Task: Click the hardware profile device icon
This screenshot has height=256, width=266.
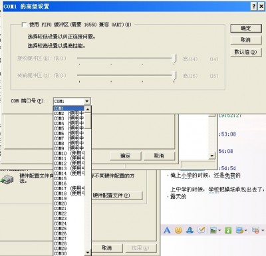Action: tap(7, 179)
